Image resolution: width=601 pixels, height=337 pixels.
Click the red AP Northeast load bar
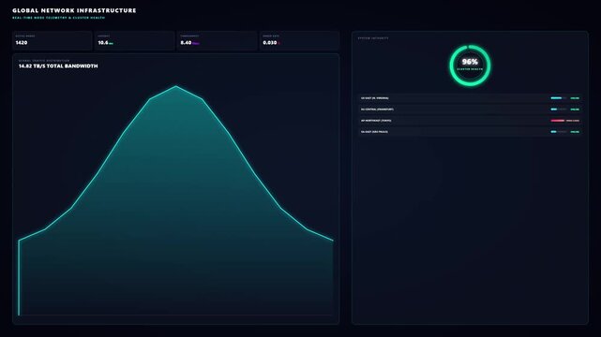558,121
